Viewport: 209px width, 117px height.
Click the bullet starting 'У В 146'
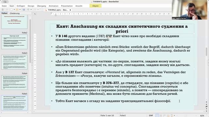click(x=117, y=38)
